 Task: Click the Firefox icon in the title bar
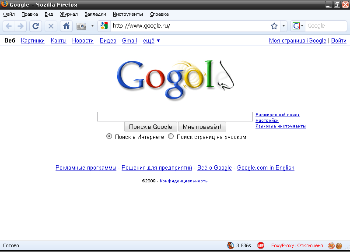[4, 4]
